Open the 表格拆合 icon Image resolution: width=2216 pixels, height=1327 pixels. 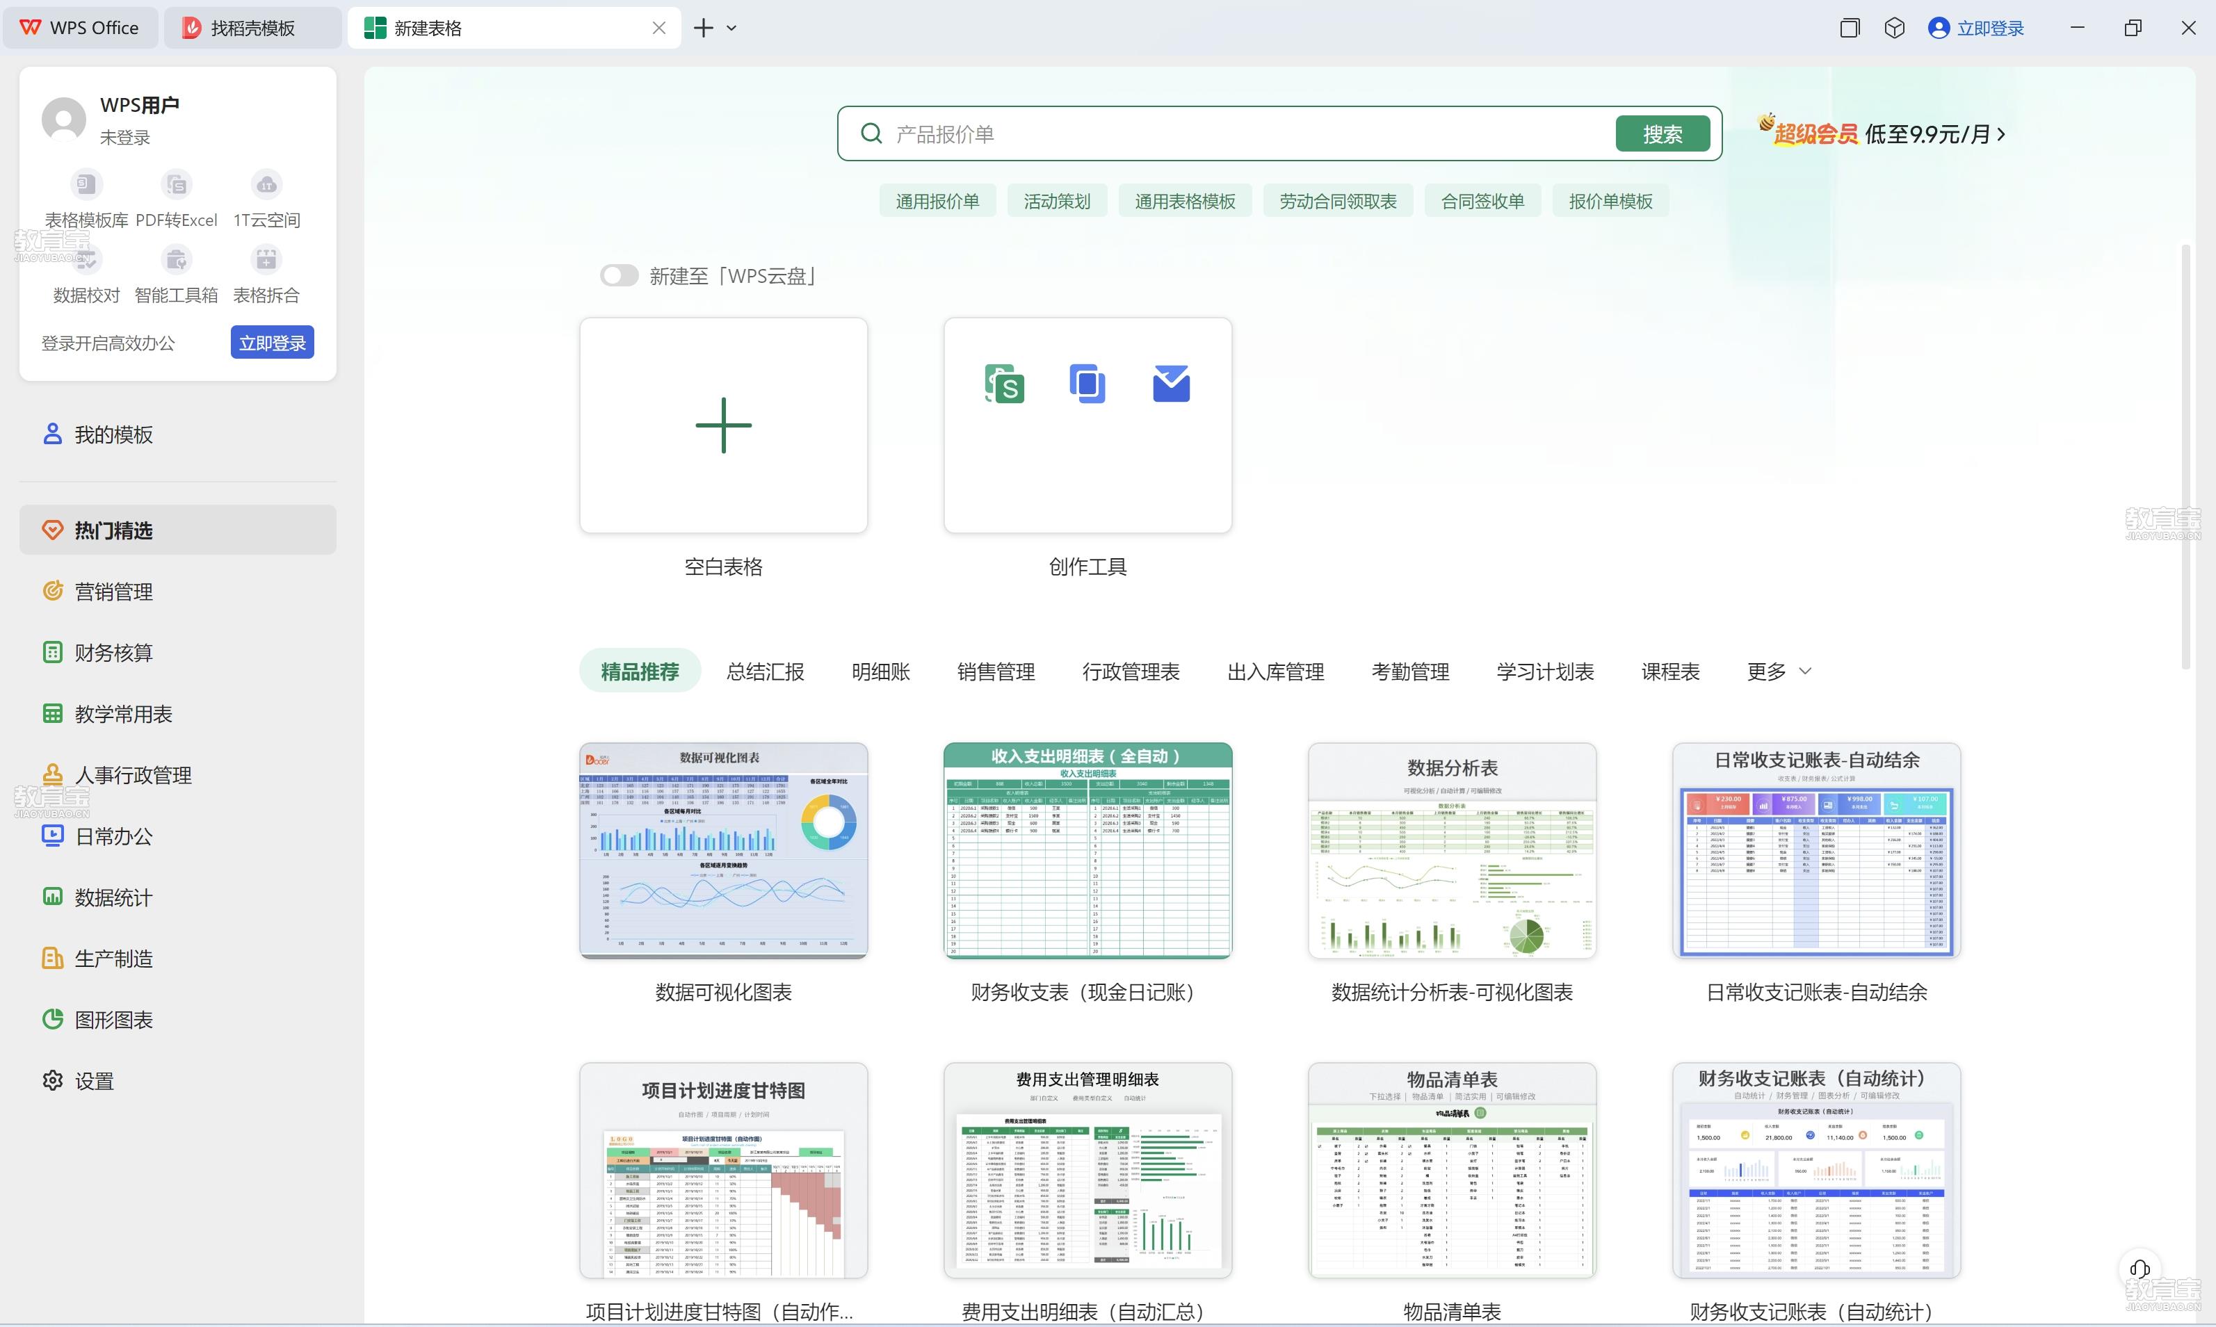point(266,260)
